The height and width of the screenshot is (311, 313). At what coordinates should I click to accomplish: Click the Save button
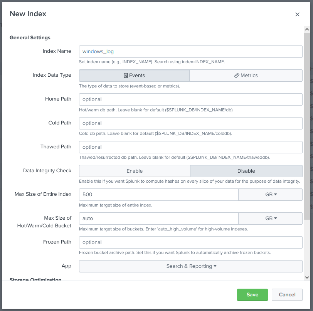tap(252, 295)
